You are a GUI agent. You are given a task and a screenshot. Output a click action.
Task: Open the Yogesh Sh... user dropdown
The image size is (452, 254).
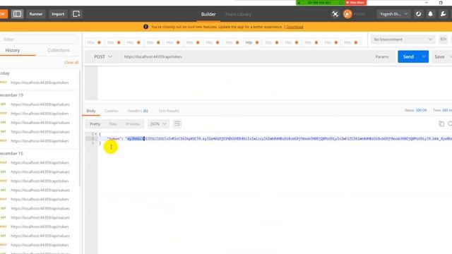[393, 14]
